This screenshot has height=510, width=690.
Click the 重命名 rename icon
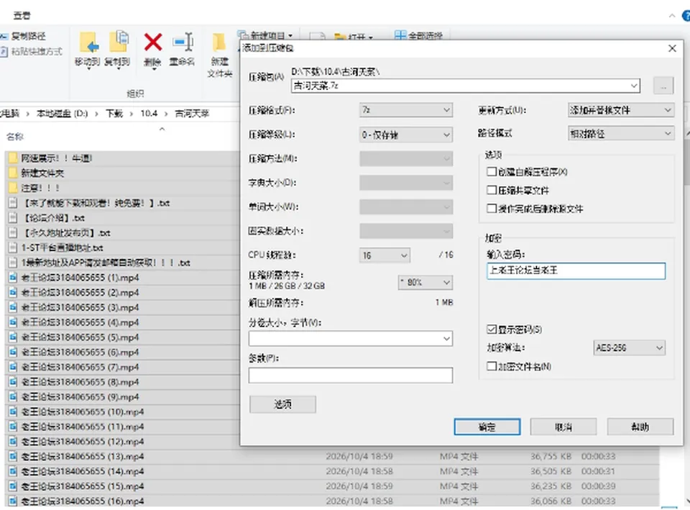click(x=183, y=42)
